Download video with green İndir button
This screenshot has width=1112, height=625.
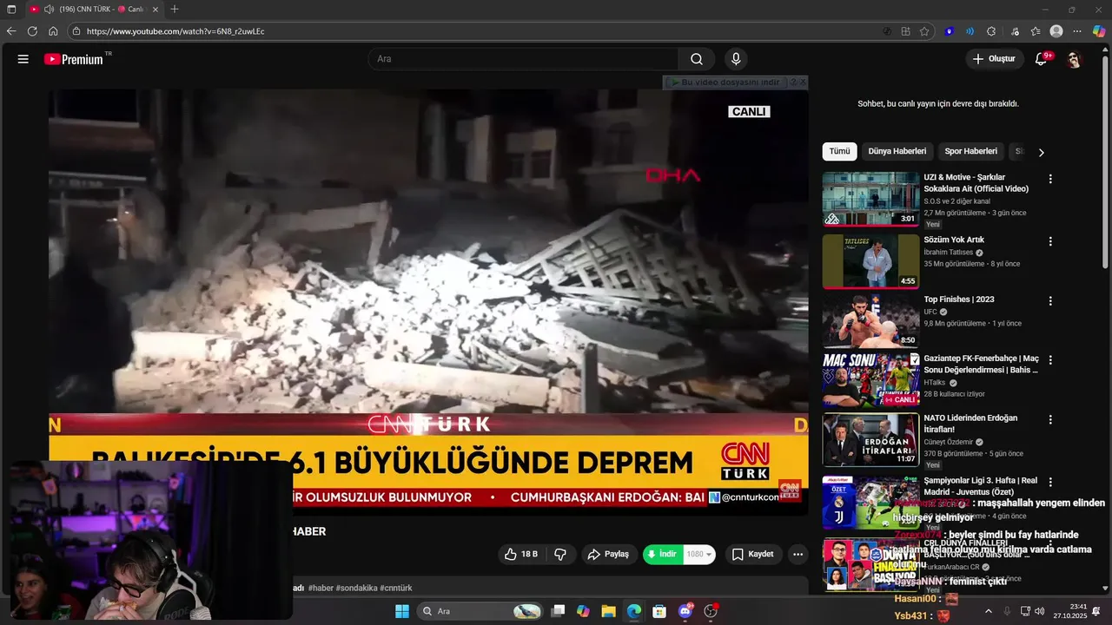click(663, 554)
